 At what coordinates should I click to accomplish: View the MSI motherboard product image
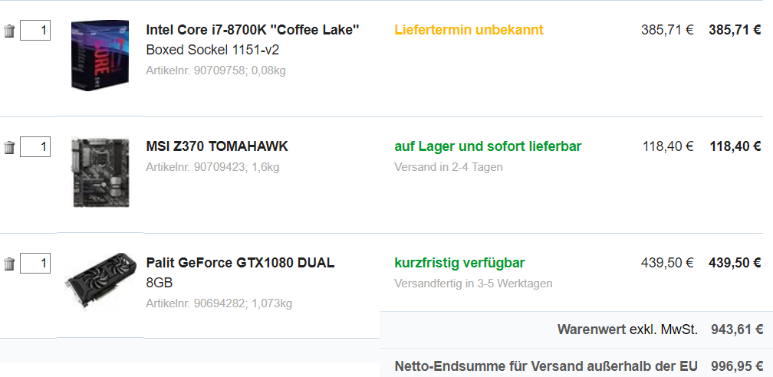tap(100, 172)
